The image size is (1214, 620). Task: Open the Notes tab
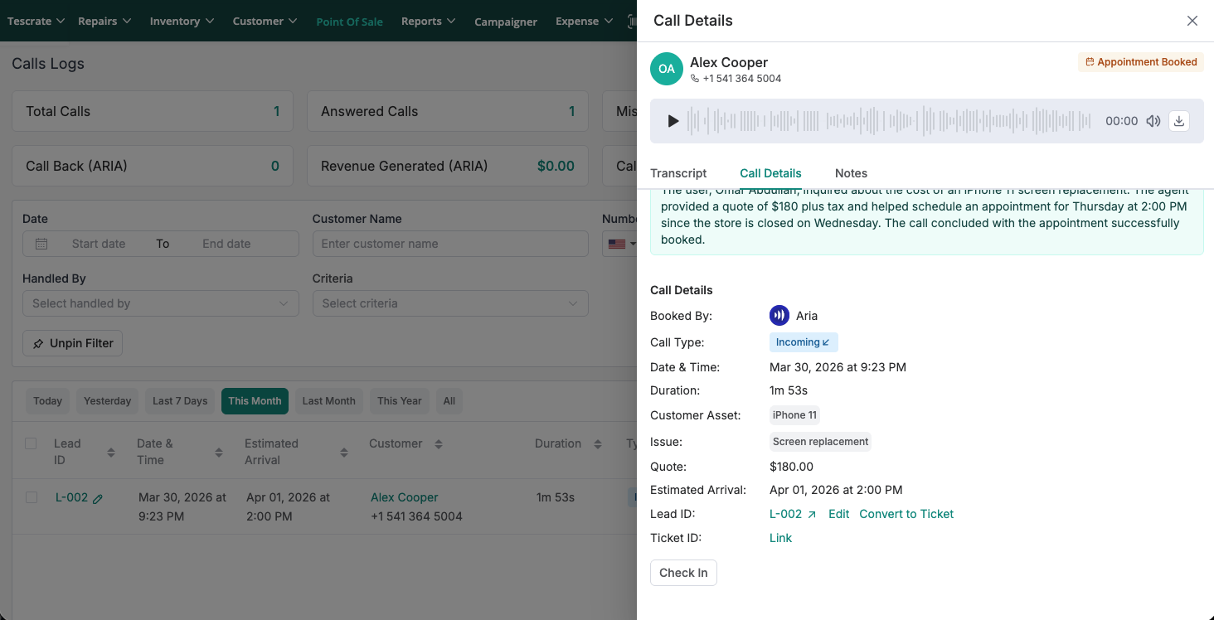point(851,173)
